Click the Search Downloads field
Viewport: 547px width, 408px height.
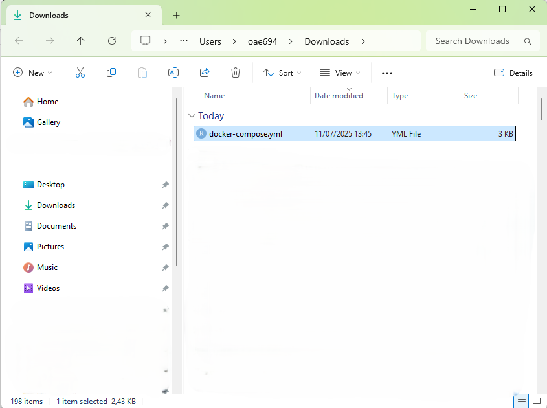476,41
